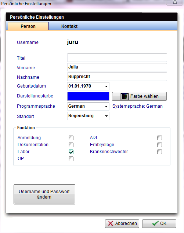The height and width of the screenshot is (233, 184).
Task: Open the Geburtsdatum date dropdown
Action: point(106,86)
